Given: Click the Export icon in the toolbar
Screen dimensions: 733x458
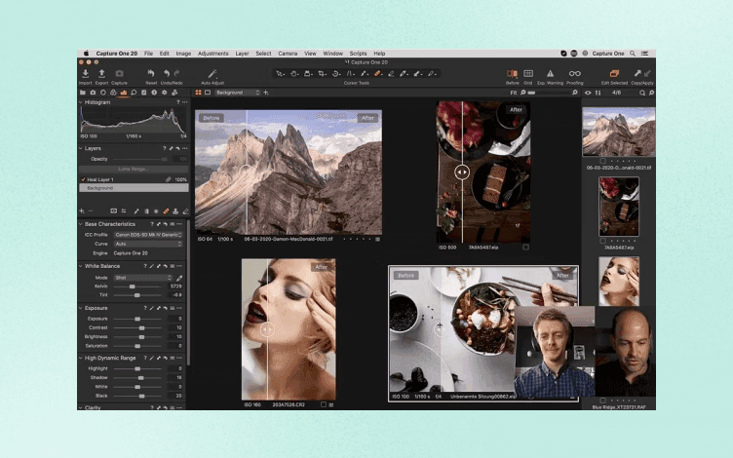Looking at the screenshot, I should pos(101,74).
